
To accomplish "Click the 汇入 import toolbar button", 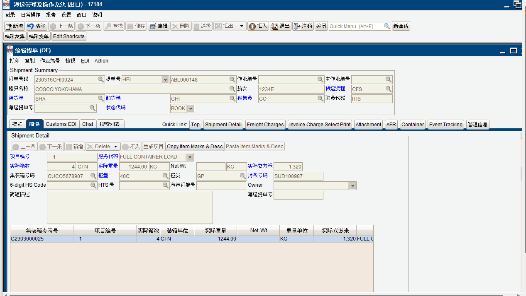I will 258,26.
